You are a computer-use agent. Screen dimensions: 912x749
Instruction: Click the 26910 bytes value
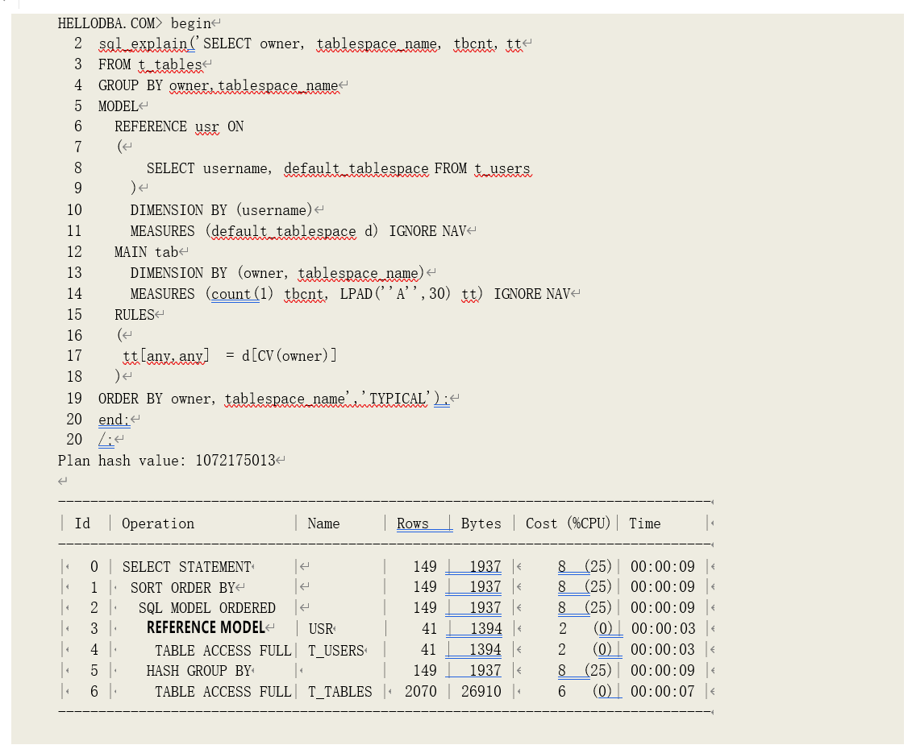[x=481, y=692]
